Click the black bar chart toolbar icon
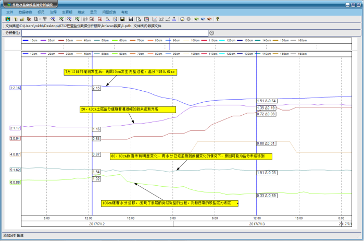 (x=131, y=19)
